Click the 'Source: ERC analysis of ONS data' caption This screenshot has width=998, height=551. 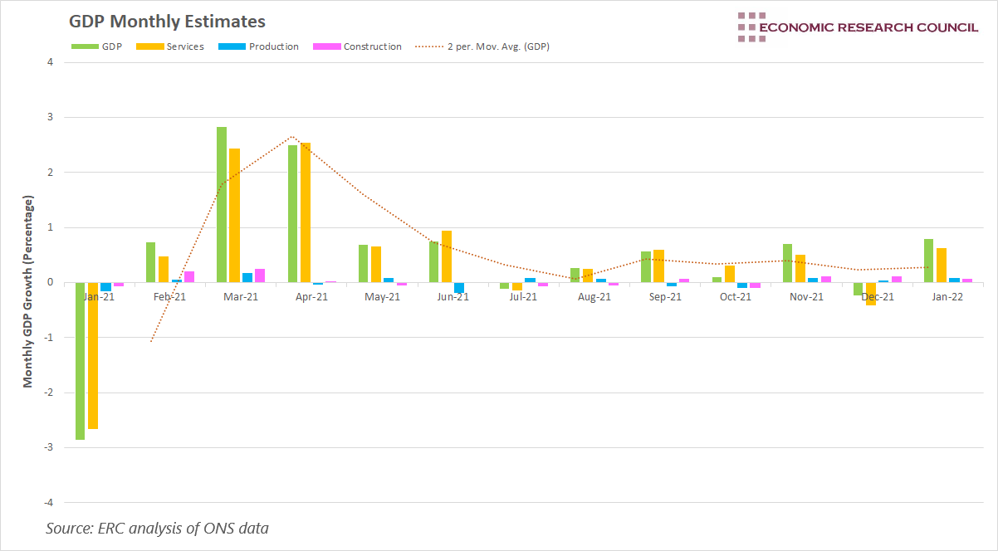(157, 528)
